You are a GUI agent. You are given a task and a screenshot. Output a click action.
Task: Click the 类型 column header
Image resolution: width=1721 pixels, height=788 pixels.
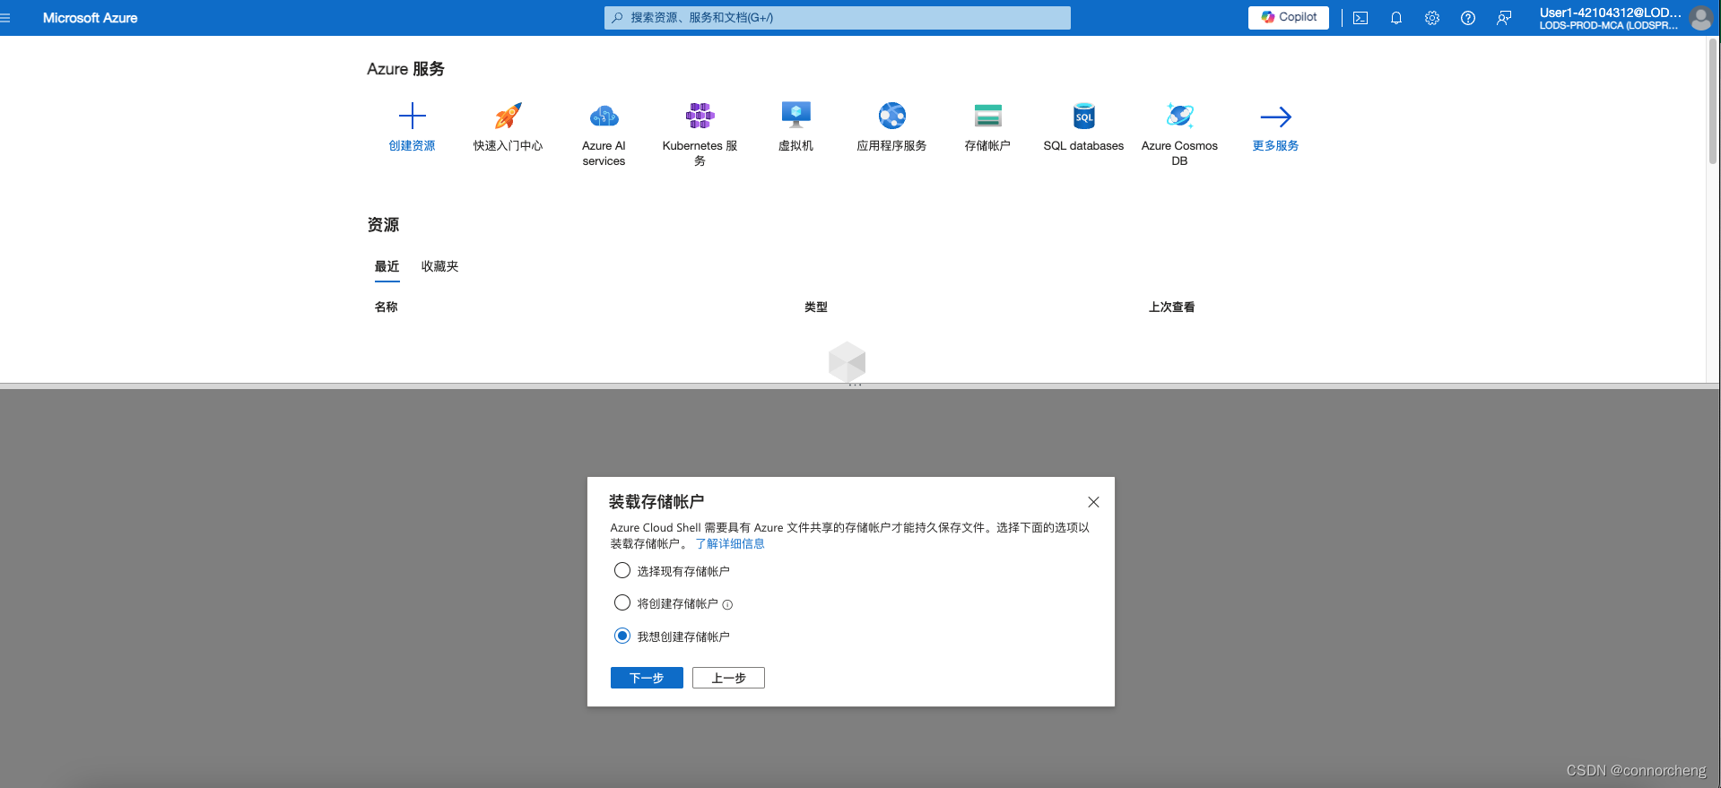point(815,307)
